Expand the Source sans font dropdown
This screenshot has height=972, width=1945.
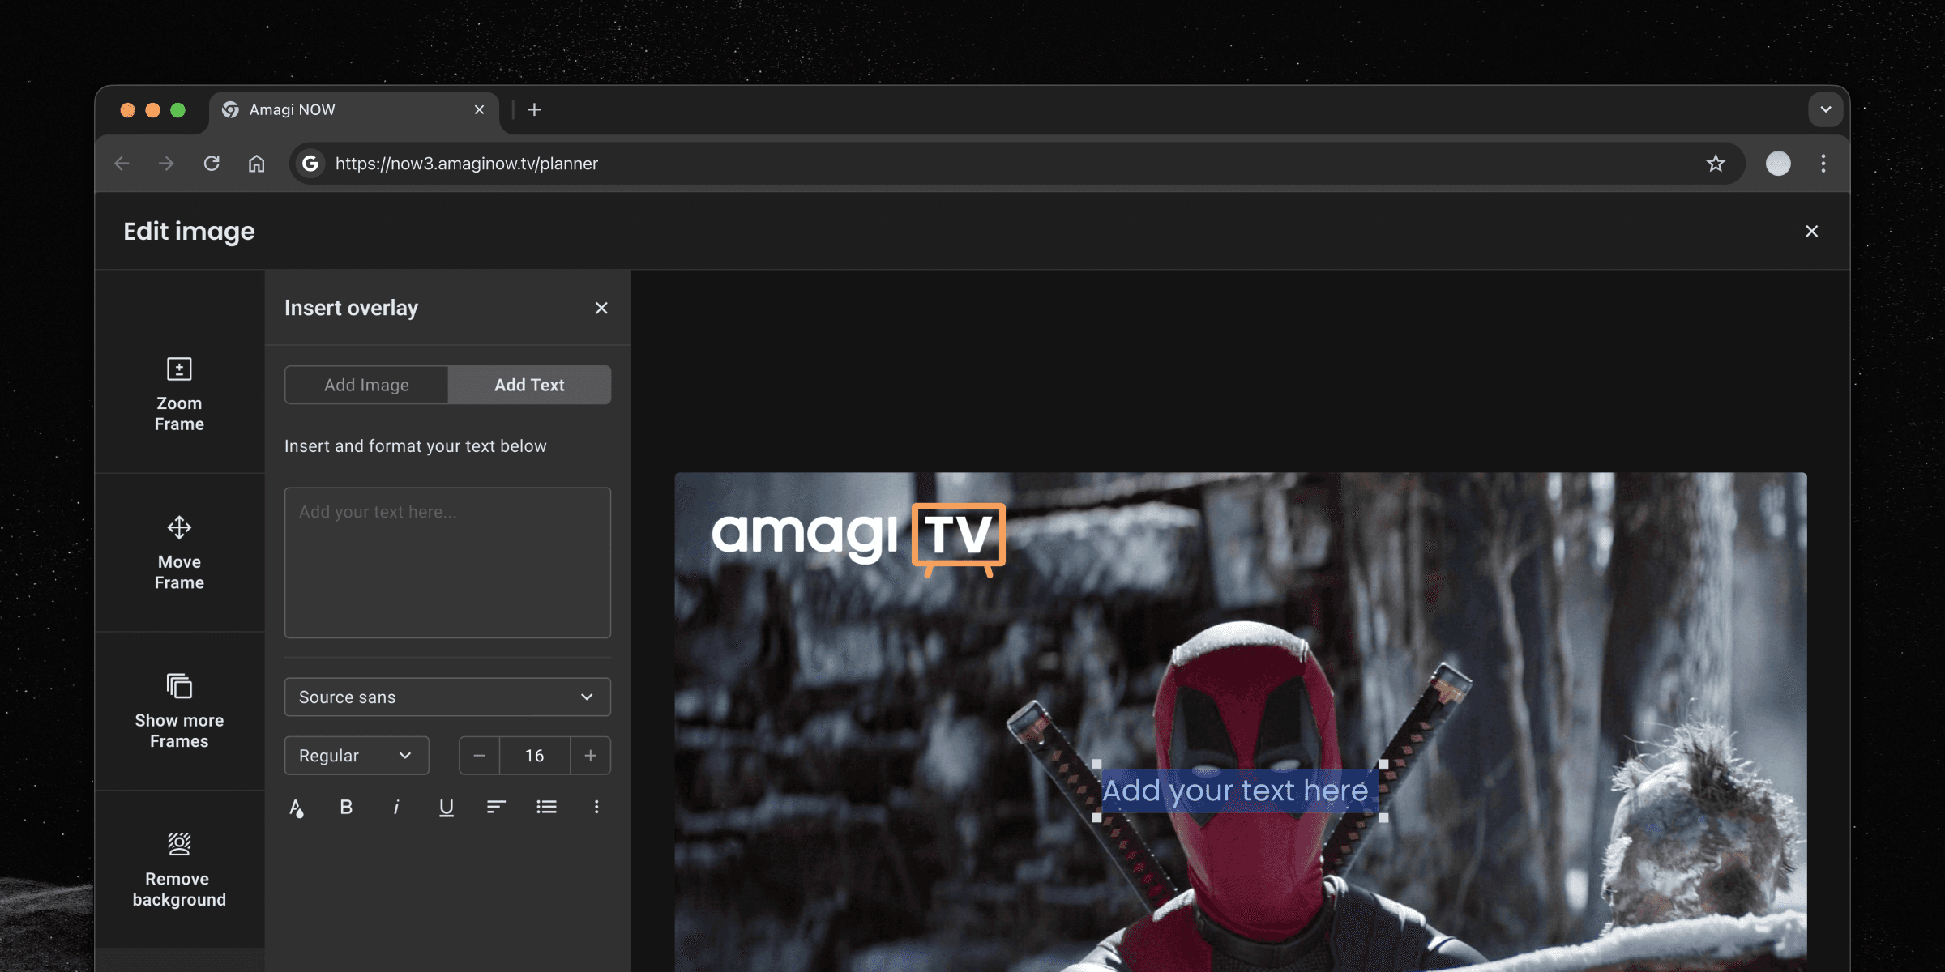447,697
